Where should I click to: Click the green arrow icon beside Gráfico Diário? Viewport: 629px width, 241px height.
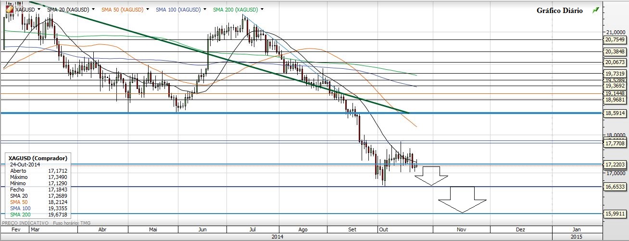tap(596, 10)
